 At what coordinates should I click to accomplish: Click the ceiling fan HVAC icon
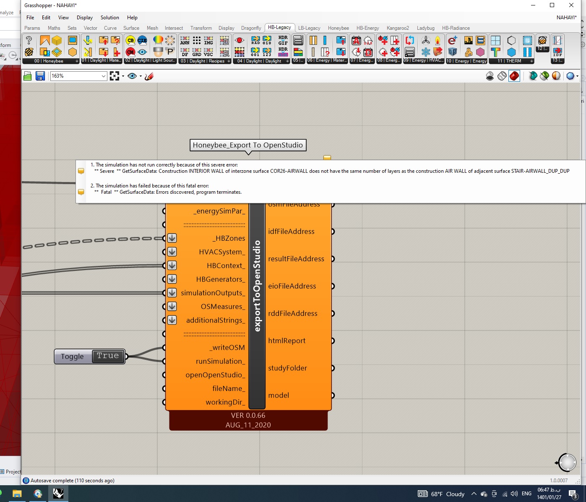pyautogui.click(x=426, y=40)
